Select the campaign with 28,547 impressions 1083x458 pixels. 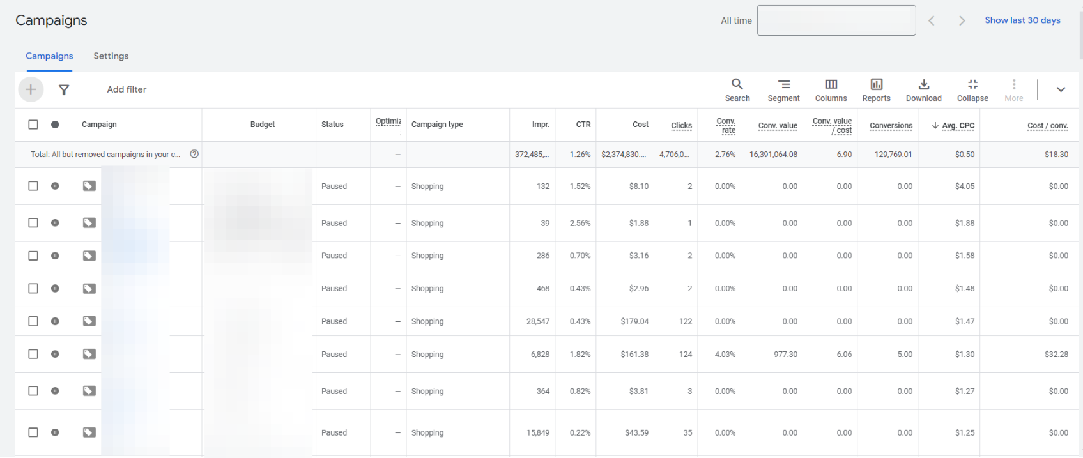33,321
